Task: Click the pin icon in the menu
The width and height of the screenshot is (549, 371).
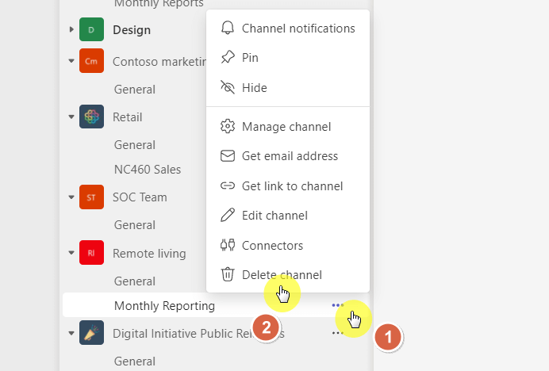Action: coord(228,57)
